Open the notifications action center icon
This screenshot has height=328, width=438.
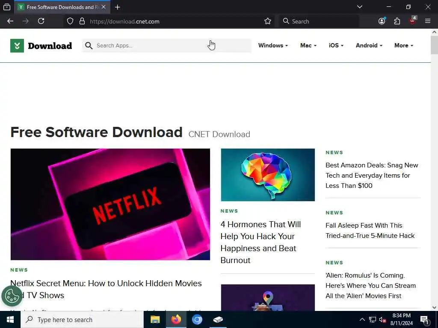click(x=424, y=319)
